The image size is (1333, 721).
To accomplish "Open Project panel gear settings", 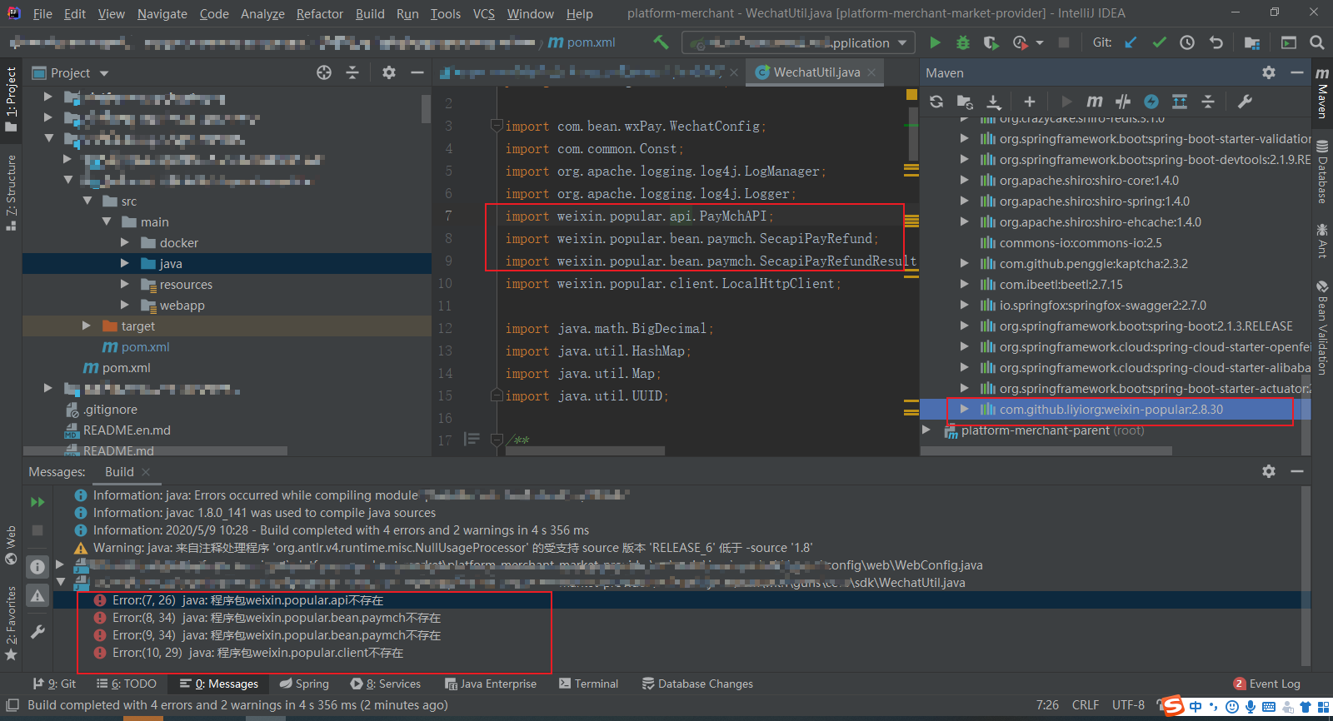I will [389, 72].
